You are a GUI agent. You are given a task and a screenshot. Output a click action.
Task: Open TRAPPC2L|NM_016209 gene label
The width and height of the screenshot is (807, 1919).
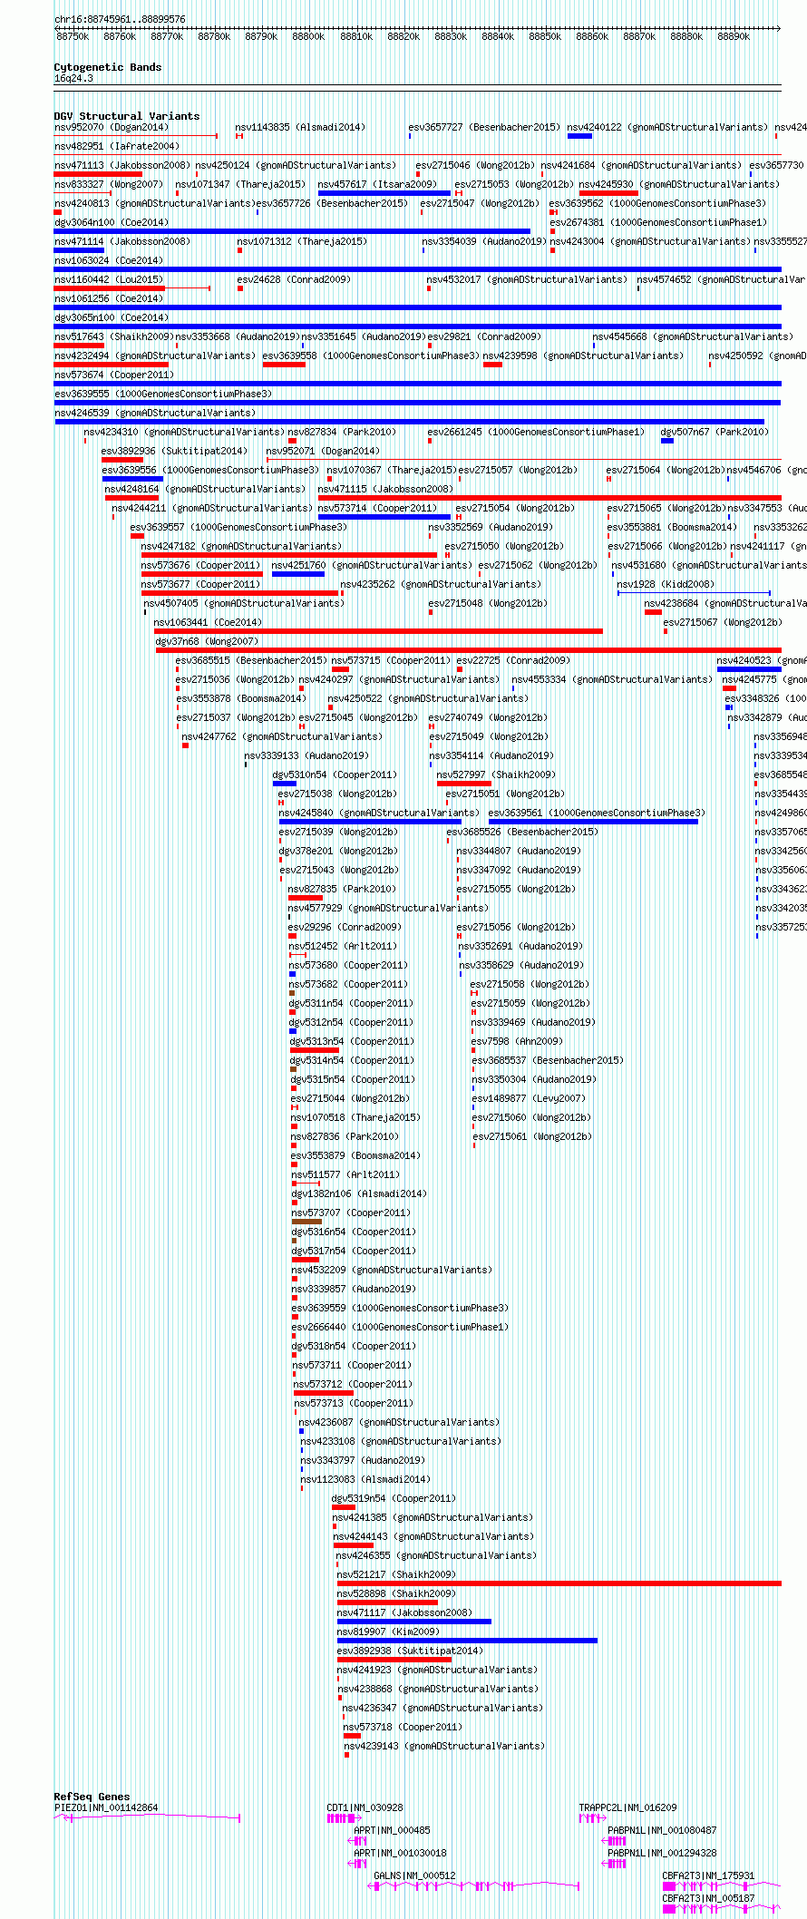[627, 1807]
